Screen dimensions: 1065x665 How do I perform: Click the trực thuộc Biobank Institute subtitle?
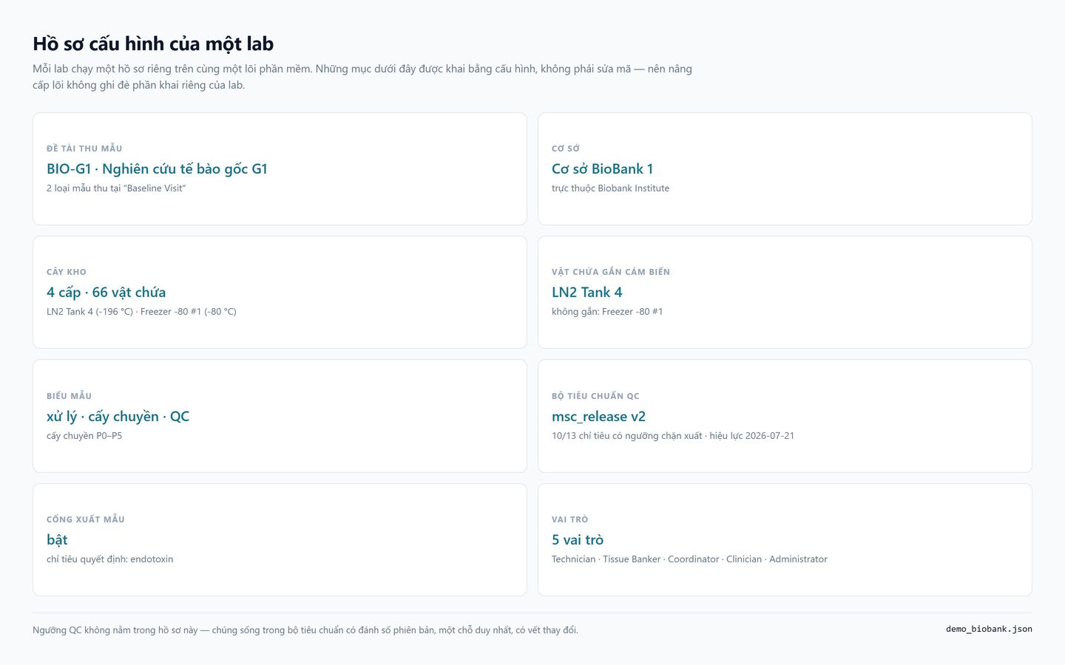610,188
